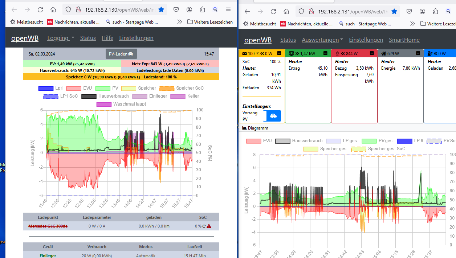Toggle Speicher SoC series in left chart legend

(x=182, y=88)
